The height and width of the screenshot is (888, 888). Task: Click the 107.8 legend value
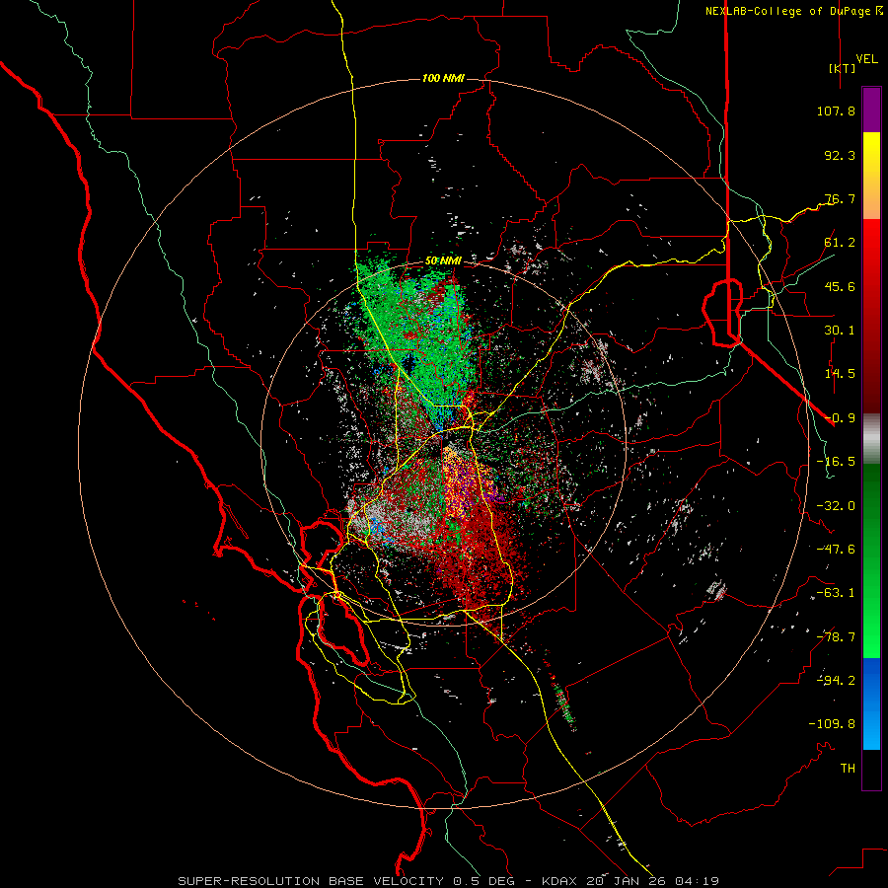tap(836, 111)
